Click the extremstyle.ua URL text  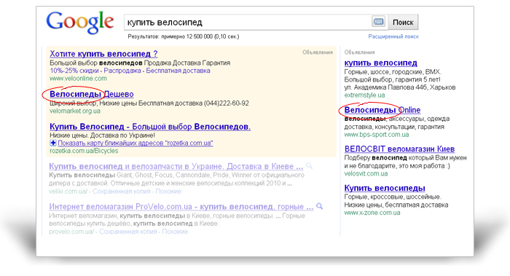pyautogui.click(x=364, y=95)
